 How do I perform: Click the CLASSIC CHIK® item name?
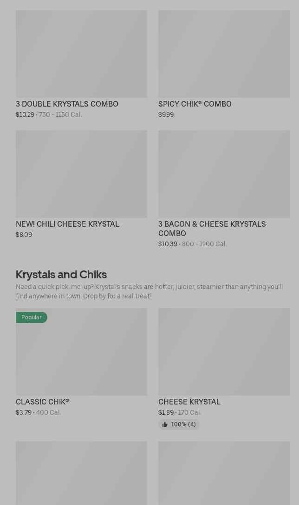pyautogui.click(x=42, y=402)
